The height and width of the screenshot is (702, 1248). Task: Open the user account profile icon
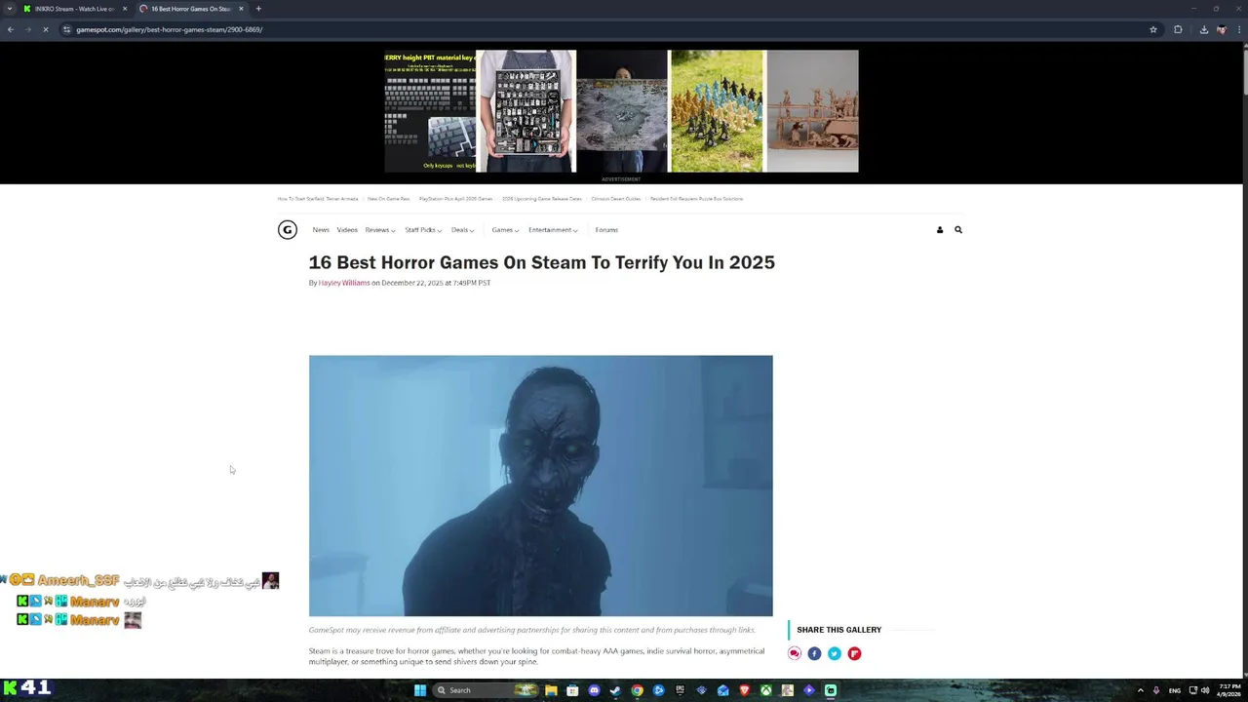click(940, 230)
